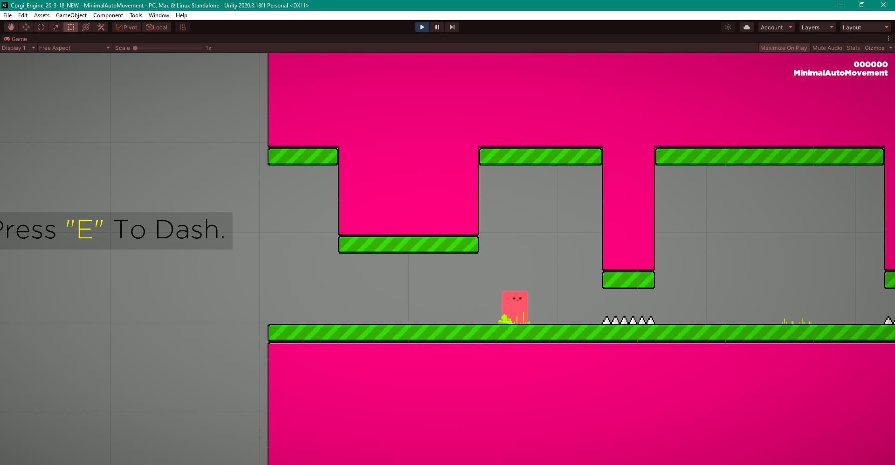Select the Move tool

26,27
